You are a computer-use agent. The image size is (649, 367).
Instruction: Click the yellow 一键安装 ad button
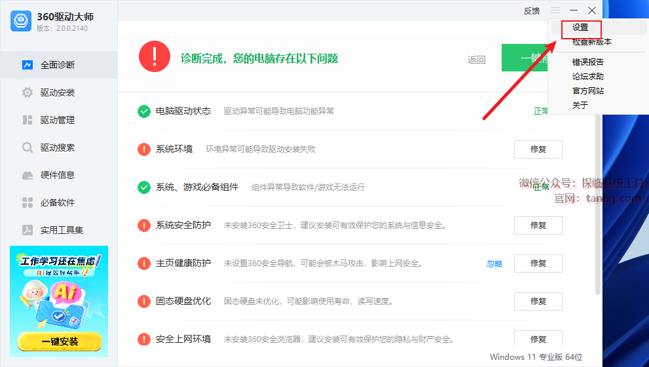click(60, 341)
